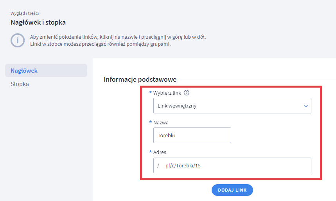This screenshot has height=201, width=336.
Task: Focus the Nazwa field containing Torebki
Action: point(192,135)
